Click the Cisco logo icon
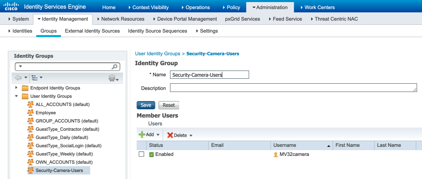 (x=11, y=7)
